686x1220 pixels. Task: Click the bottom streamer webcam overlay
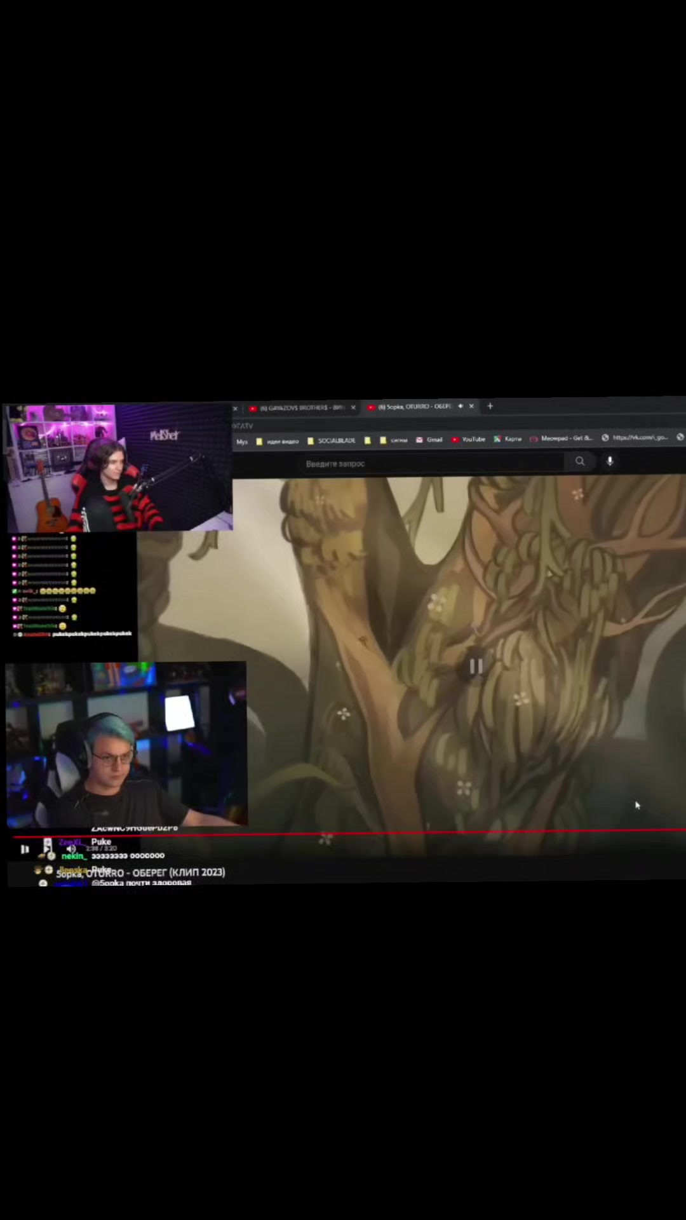[126, 744]
